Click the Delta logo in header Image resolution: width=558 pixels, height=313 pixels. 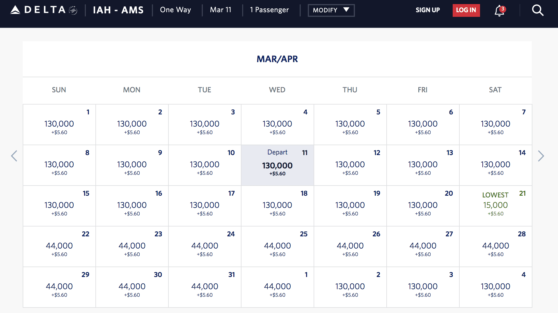[x=44, y=10]
